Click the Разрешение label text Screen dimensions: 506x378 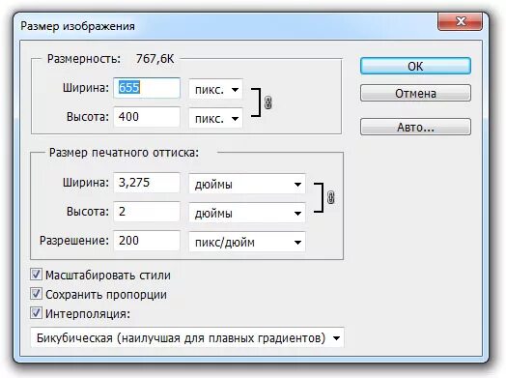pos(74,241)
